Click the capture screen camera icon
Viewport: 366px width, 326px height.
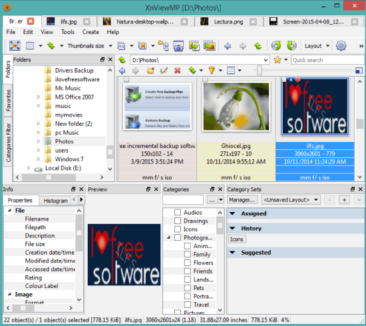coord(178,46)
